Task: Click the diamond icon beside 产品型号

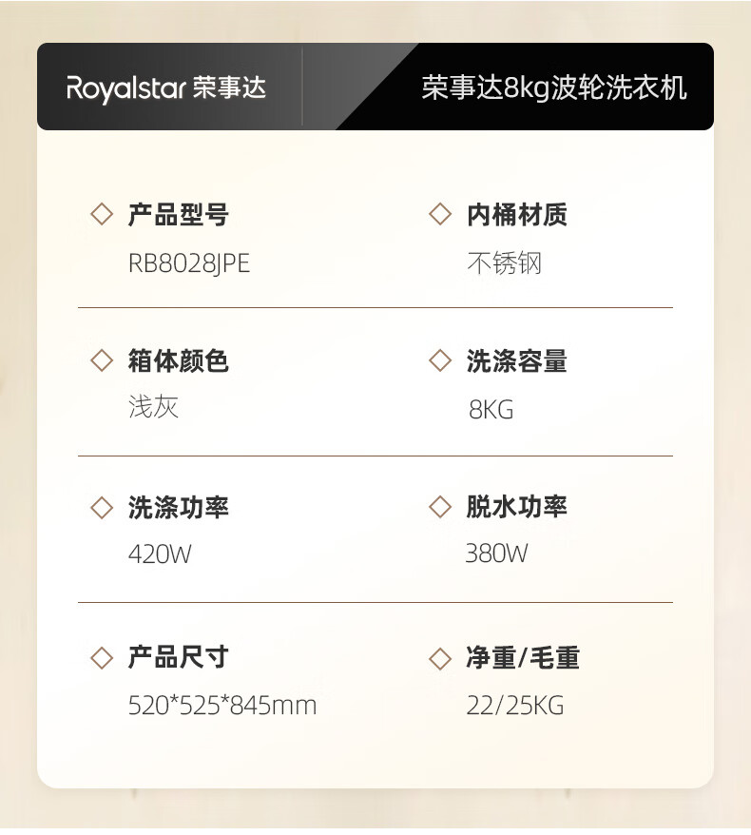Action: (101, 215)
